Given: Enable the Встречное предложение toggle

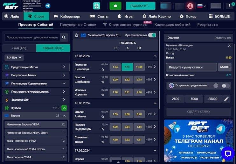Looking at the screenshot, I should tap(226, 86).
